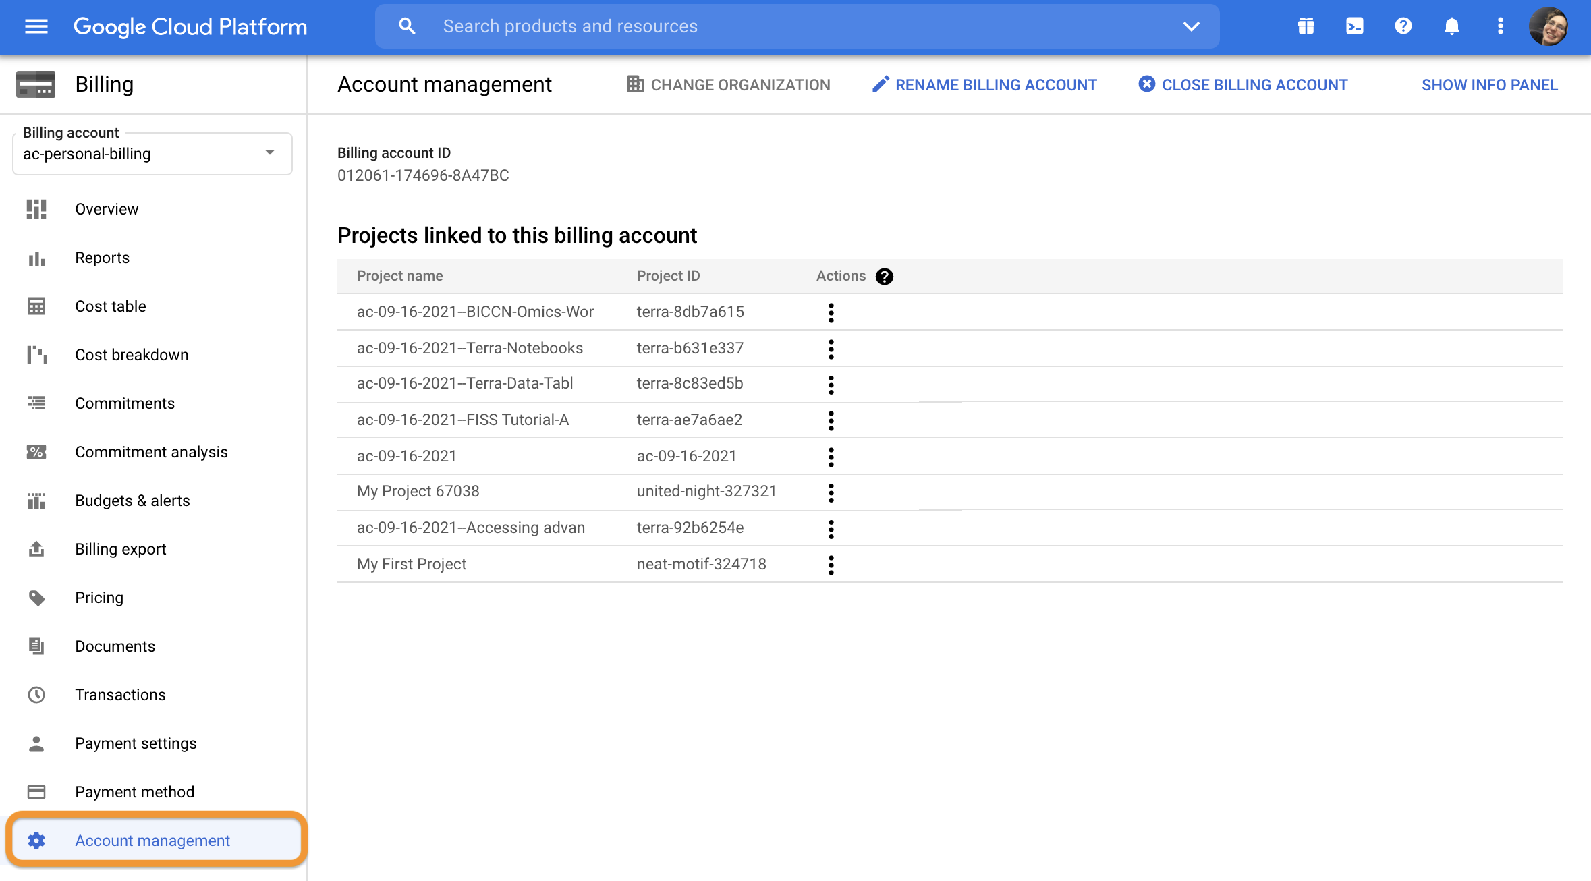This screenshot has width=1591, height=881.
Task: Click the Billing export upload icon
Action: (x=36, y=549)
